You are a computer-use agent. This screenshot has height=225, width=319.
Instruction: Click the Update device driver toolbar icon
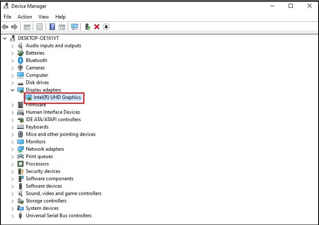87,27
